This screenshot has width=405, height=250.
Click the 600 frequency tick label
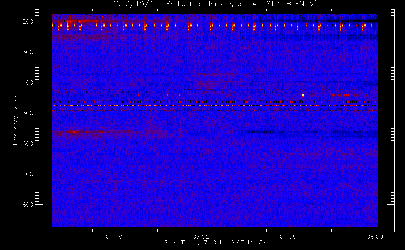point(28,144)
